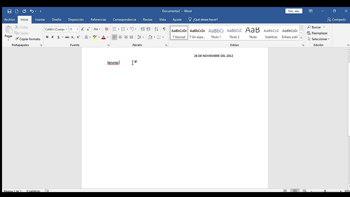Viewport: 350px width, 197px height.
Task: Clear all formatting with the eraser icon
Action: click(107, 29)
